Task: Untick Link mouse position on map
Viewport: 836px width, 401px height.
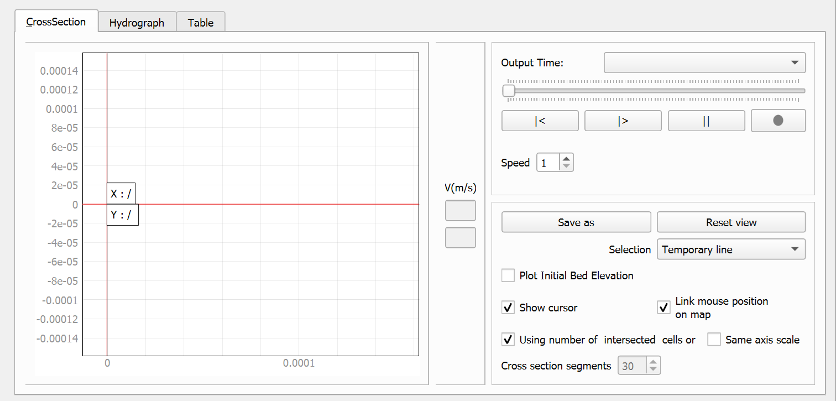Action: (663, 308)
